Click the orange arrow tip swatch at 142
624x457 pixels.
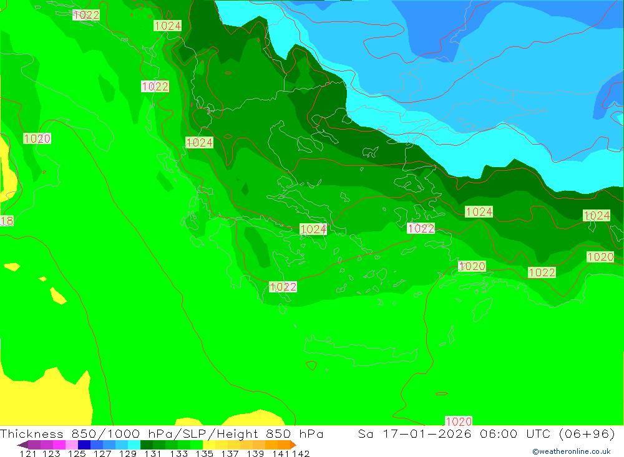[x=293, y=445]
